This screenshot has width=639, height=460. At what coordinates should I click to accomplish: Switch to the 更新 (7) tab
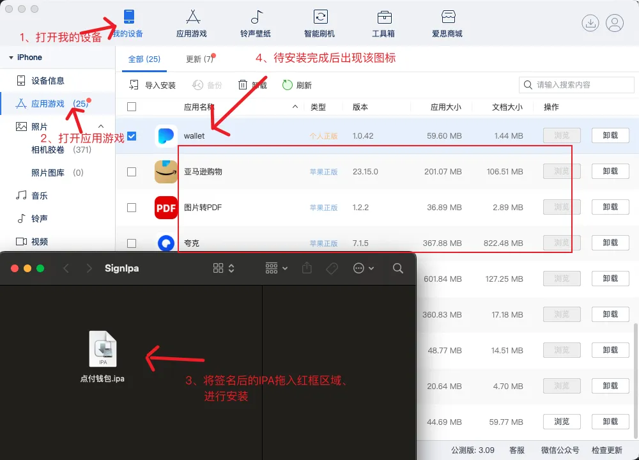[199, 59]
